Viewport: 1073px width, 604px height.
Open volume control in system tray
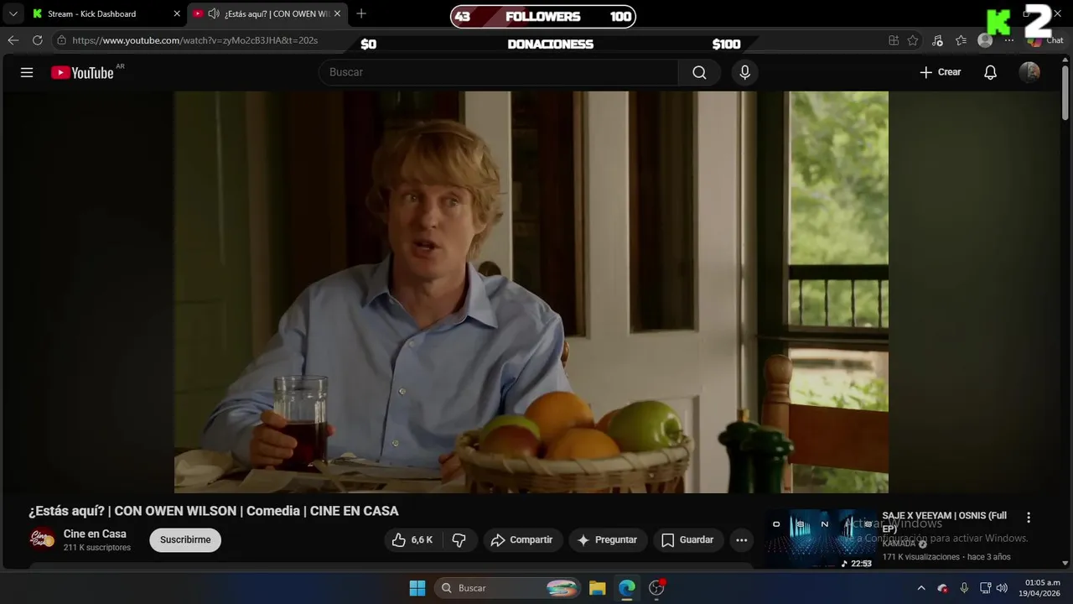pos(1002,588)
